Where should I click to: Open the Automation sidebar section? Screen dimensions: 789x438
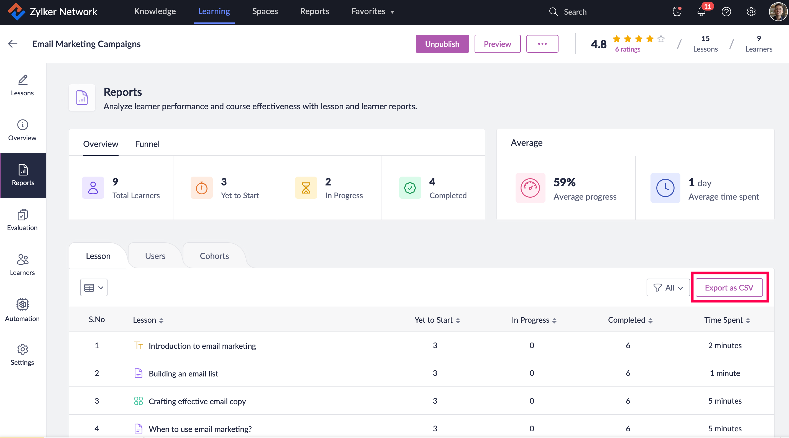pyautogui.click(x=22, y=310)
